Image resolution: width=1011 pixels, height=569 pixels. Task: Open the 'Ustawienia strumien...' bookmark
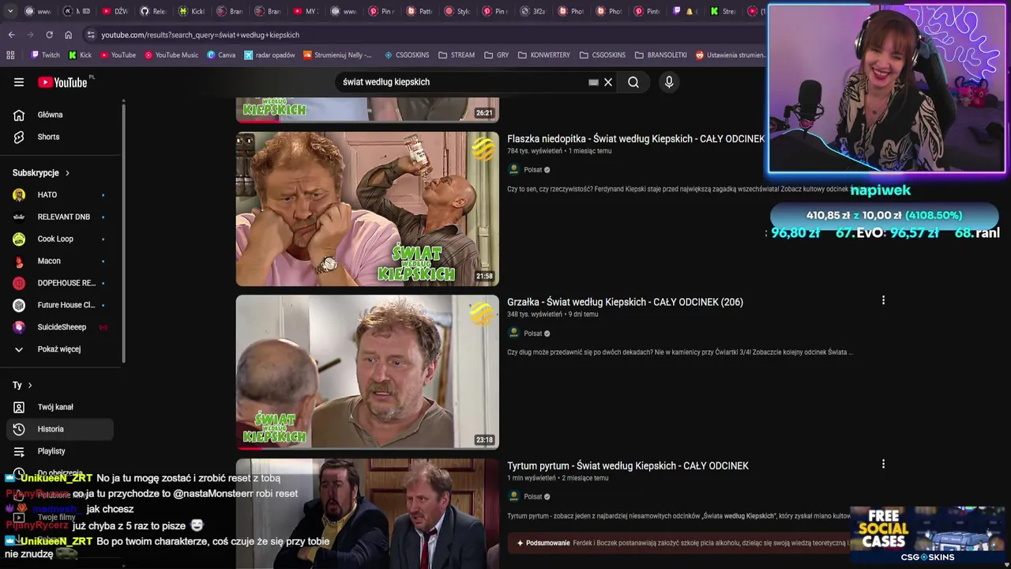[x=730, y=55]
